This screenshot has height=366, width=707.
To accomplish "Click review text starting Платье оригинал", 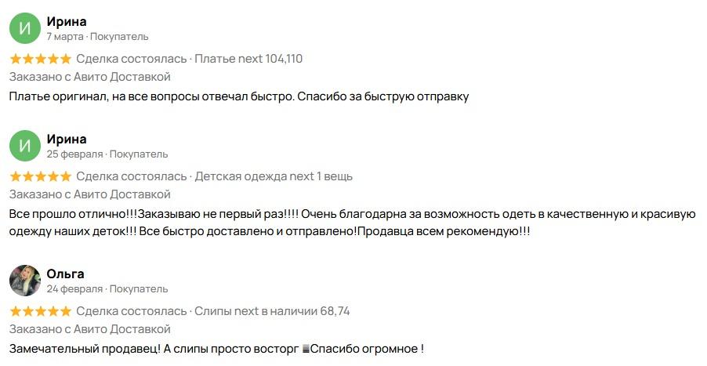I will (239, 96).
